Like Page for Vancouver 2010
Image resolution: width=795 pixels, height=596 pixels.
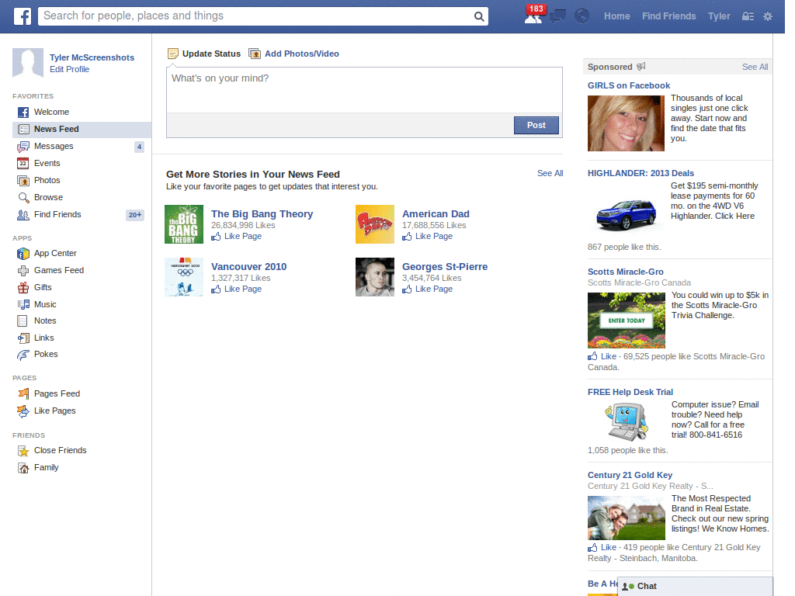point(237,289)
